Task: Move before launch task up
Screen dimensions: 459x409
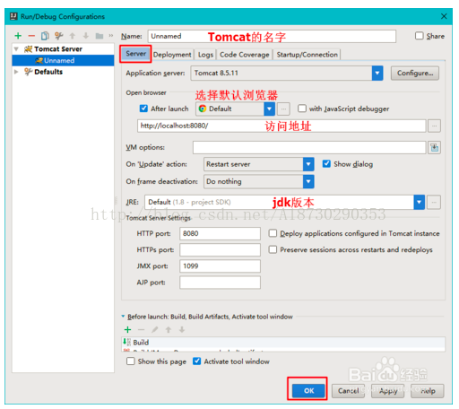Action: 169,329
